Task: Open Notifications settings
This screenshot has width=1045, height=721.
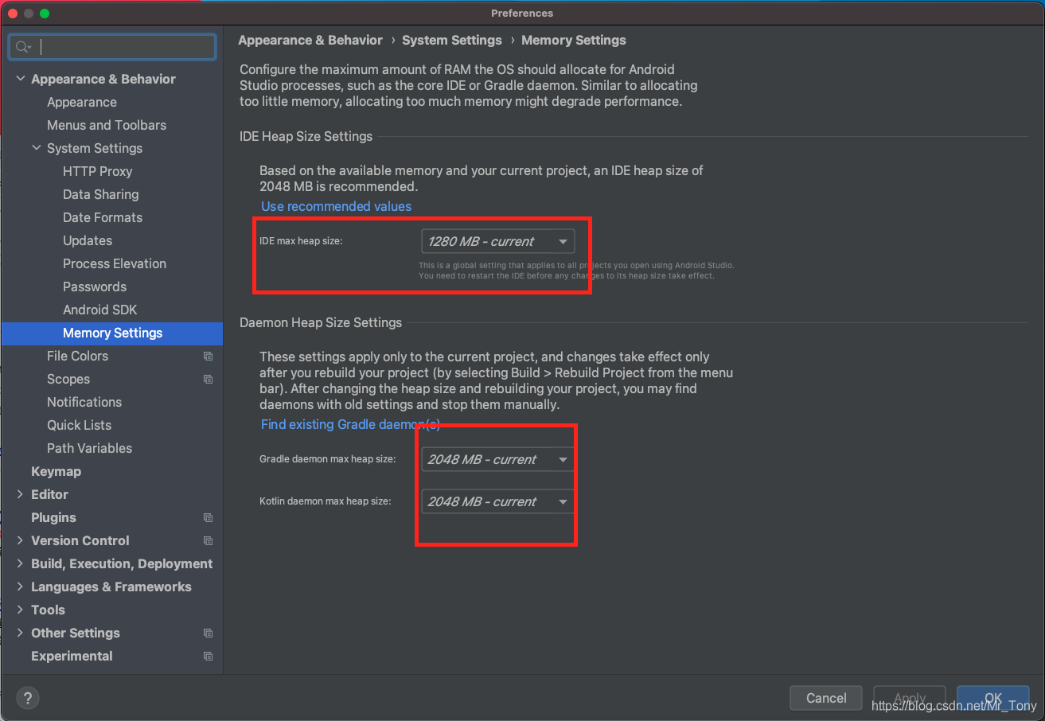Action: 84,402
